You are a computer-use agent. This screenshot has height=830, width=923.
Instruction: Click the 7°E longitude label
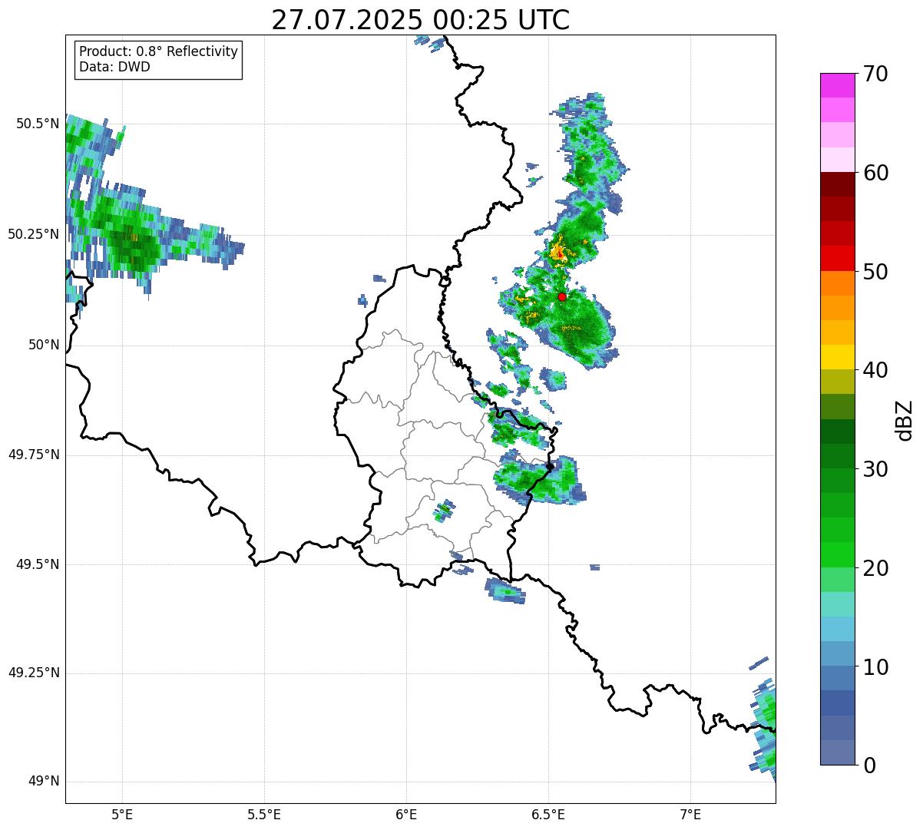click(691, 814)
